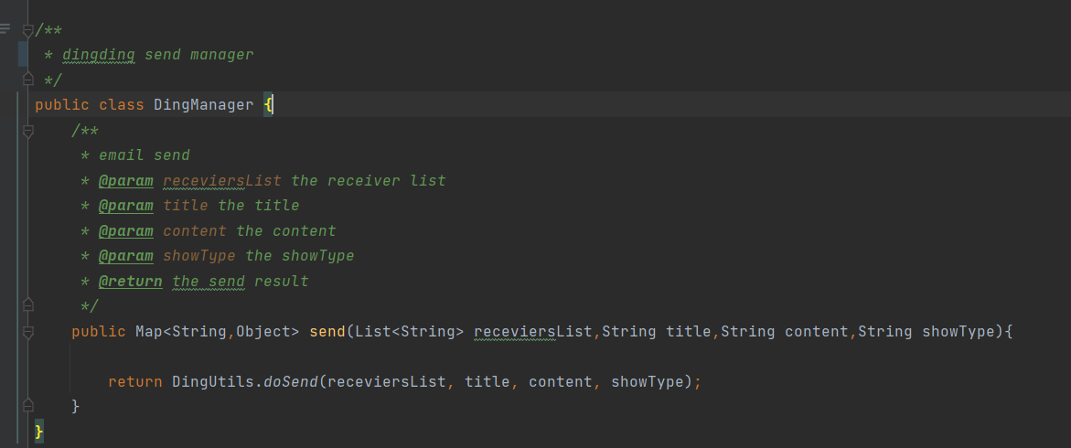Click the highlighted opening brace after DingManager
1071x448 pixels.
(268, 105)
